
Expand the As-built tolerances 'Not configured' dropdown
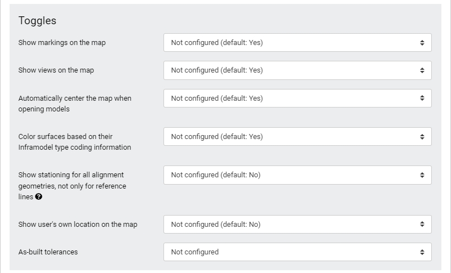pos(297,252)
